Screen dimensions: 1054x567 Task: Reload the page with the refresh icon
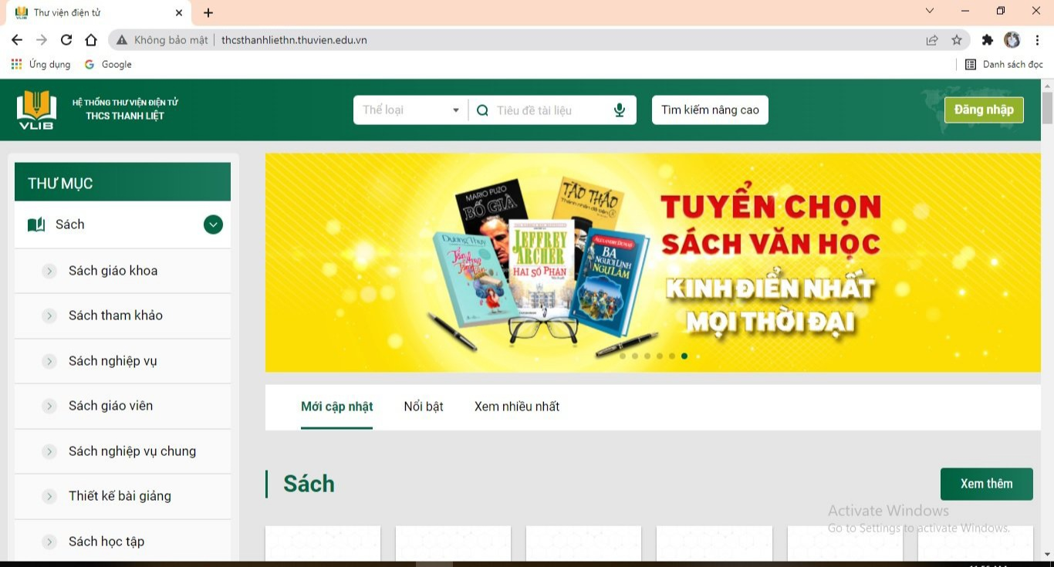click(66, 40)
